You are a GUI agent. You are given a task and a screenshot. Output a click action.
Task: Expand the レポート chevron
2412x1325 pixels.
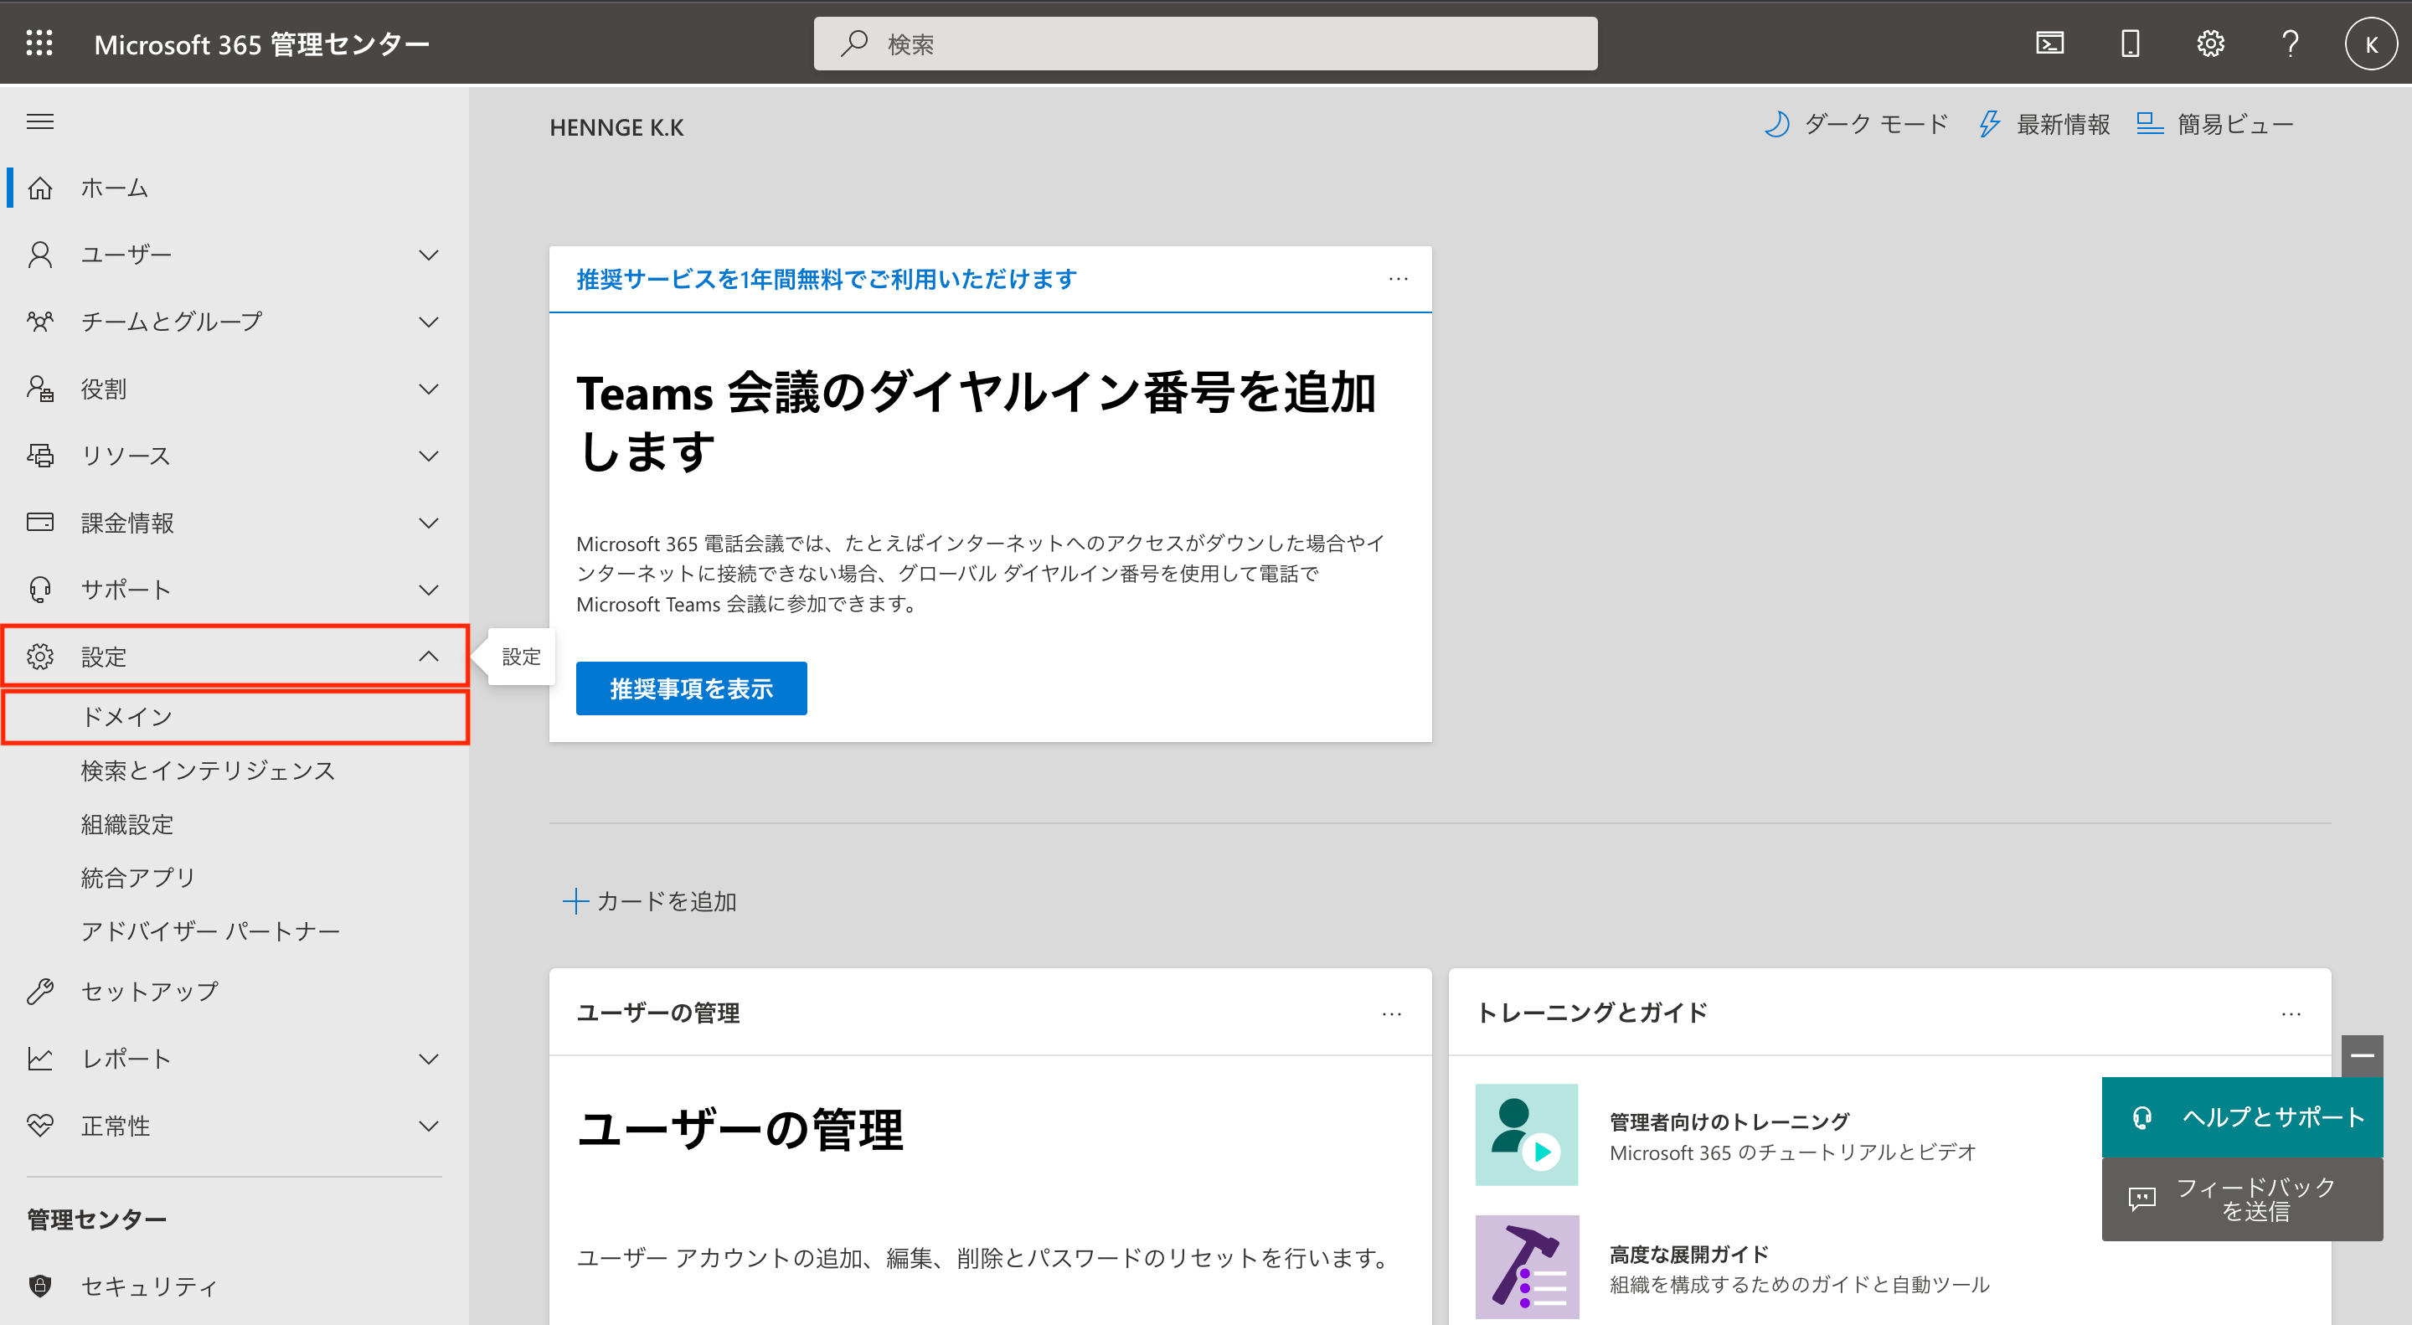[428, 1059]
